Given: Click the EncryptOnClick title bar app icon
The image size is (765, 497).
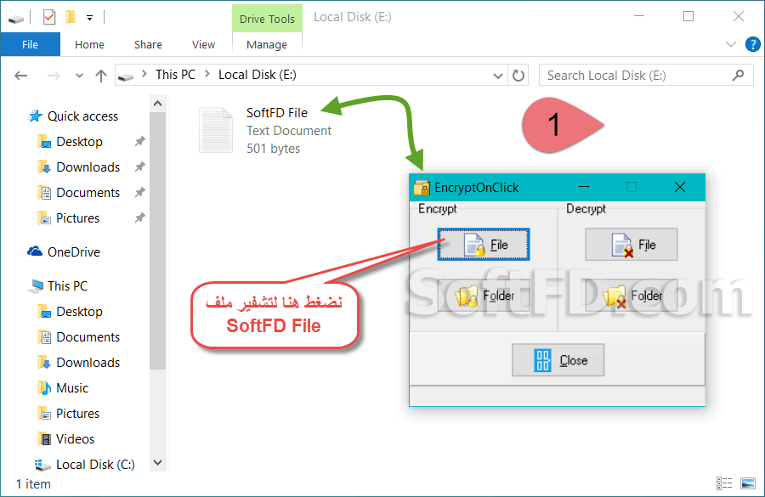Looking at the screenshot, I should [x=422, y=187].
